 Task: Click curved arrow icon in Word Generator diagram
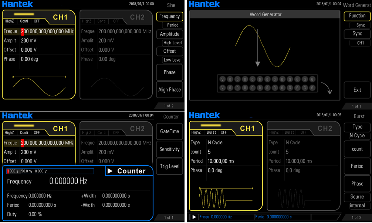click(327, 88)
